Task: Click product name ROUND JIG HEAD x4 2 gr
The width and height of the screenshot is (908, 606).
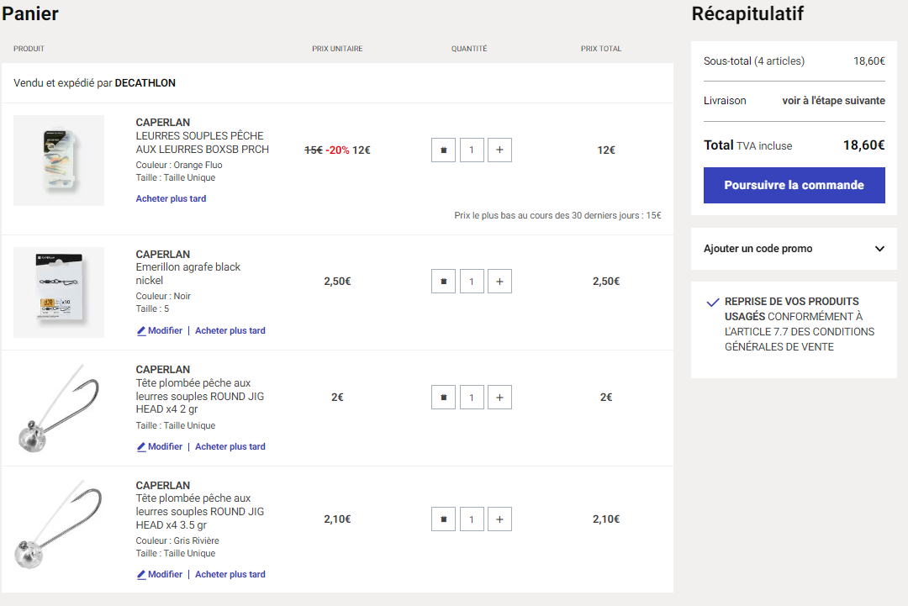Action: [x=200, y=396]
